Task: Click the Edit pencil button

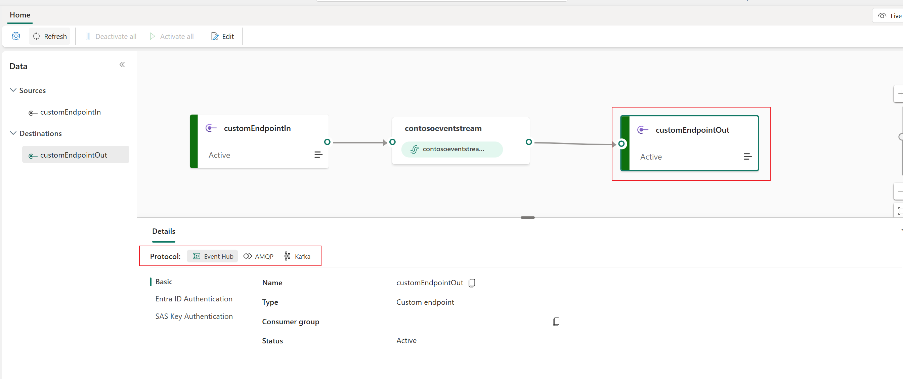Action: [223, 36]
